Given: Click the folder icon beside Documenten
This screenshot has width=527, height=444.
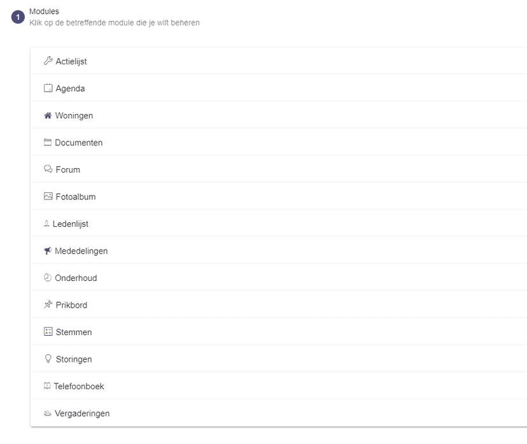Looking at the screenshot, I should pos(48,142).
